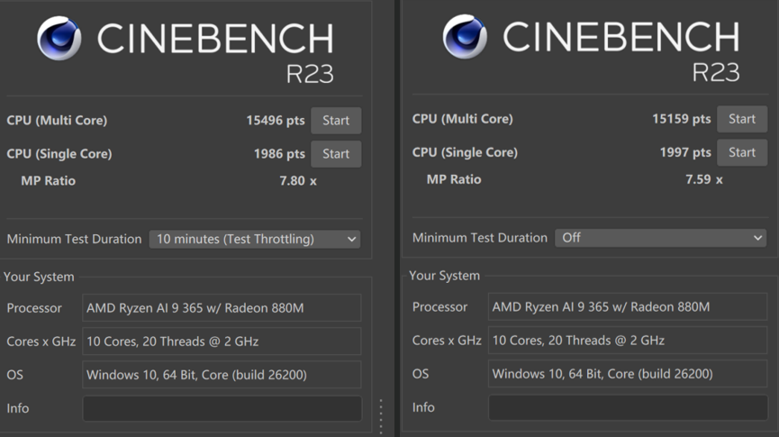
Task: Click the Processor field in the left window
Action: pos(222,308)
